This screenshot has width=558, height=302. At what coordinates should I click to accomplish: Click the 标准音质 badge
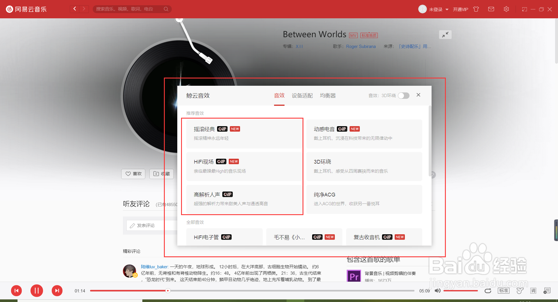click(369, 35)
